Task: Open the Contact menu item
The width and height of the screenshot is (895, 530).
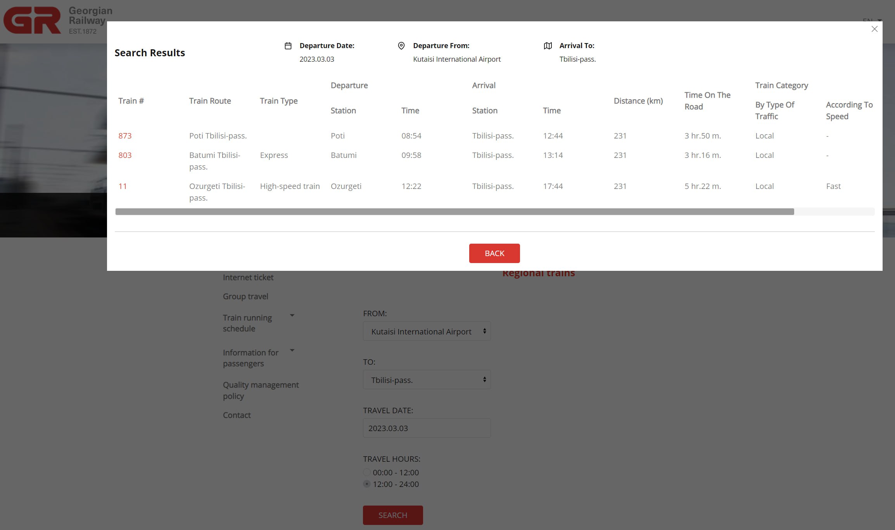Action: [237, 415]
